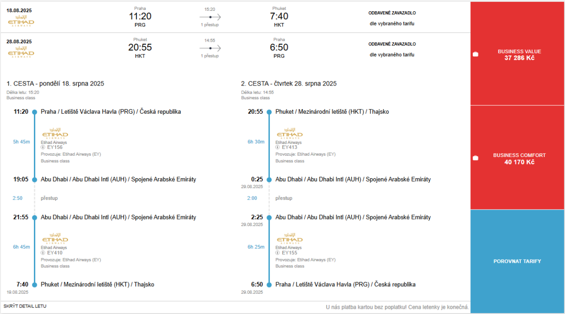Open info icon for flight EY413

[277, 147]
